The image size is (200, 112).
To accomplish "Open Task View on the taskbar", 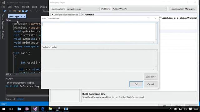I will coord(11,109).
